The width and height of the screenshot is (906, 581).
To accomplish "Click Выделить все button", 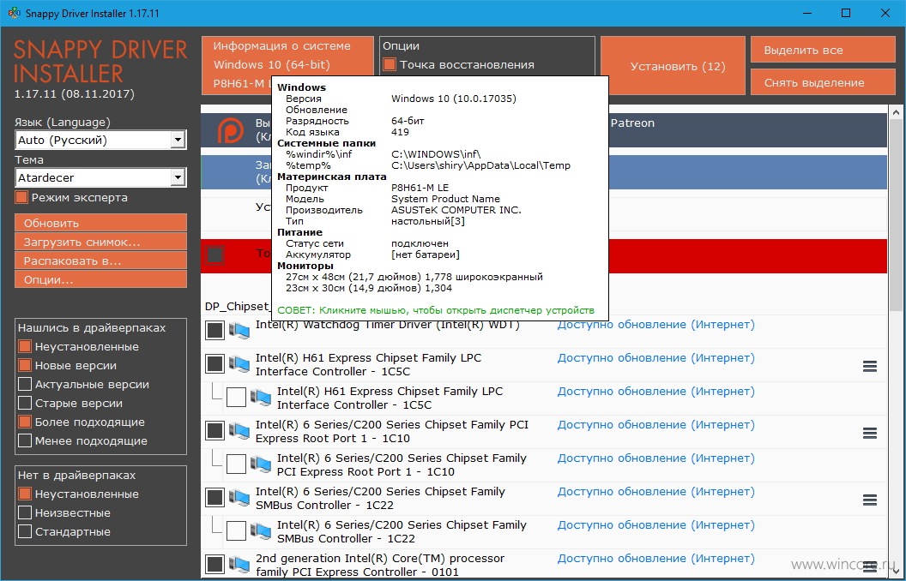I will click(x=823, y=51).
